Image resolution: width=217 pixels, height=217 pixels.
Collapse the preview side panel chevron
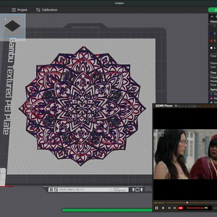pyautogui.click(x=212, y=17)
